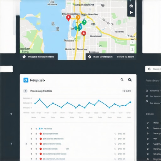The height and width of the screenshot is (161, 161).
Task: Click the red dot in the first list row
Action: [41, 134]
